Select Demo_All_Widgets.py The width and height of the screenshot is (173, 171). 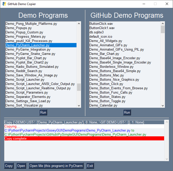tap(125, 41)
